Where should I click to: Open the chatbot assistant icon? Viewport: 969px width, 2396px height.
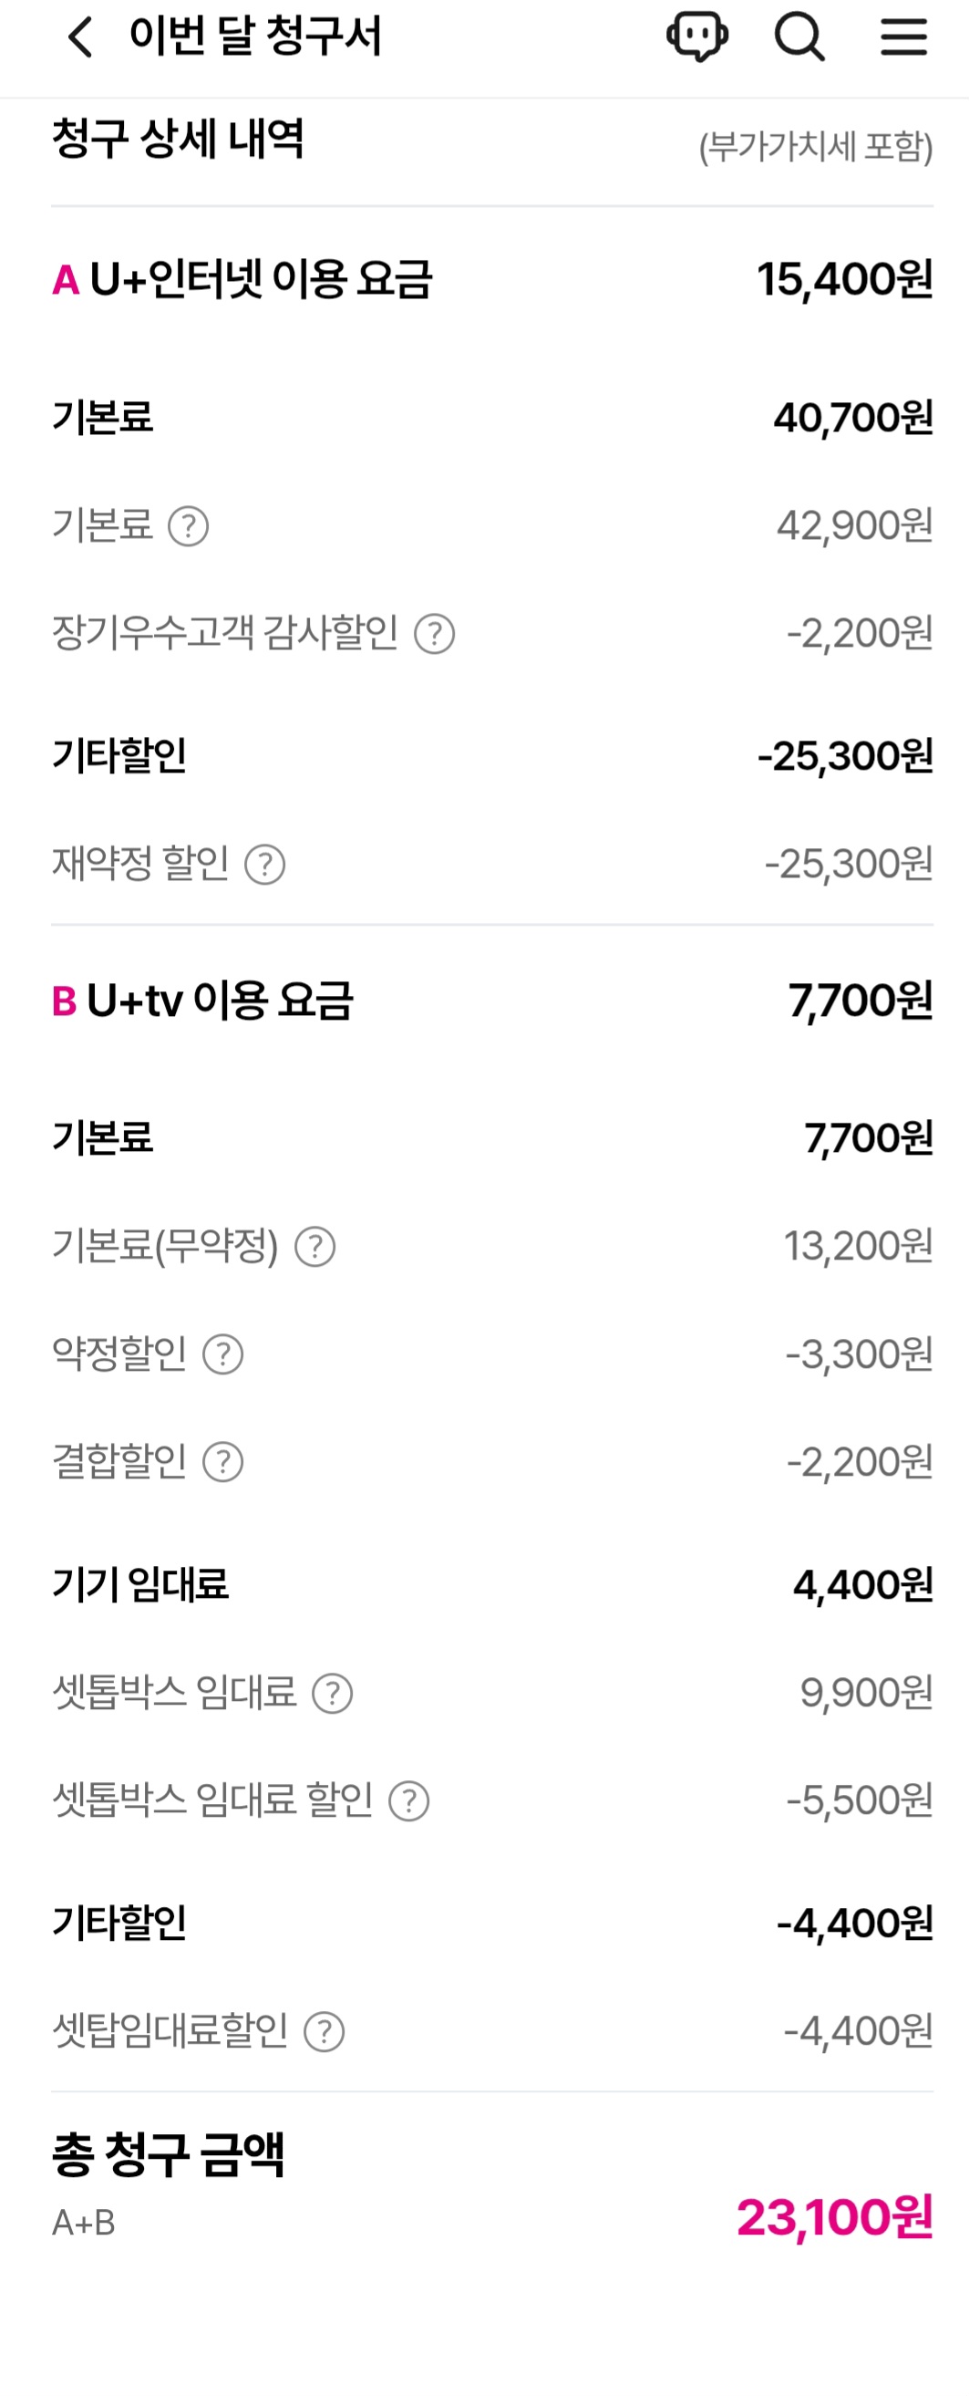pyautogui.click(x=696, y=37)
